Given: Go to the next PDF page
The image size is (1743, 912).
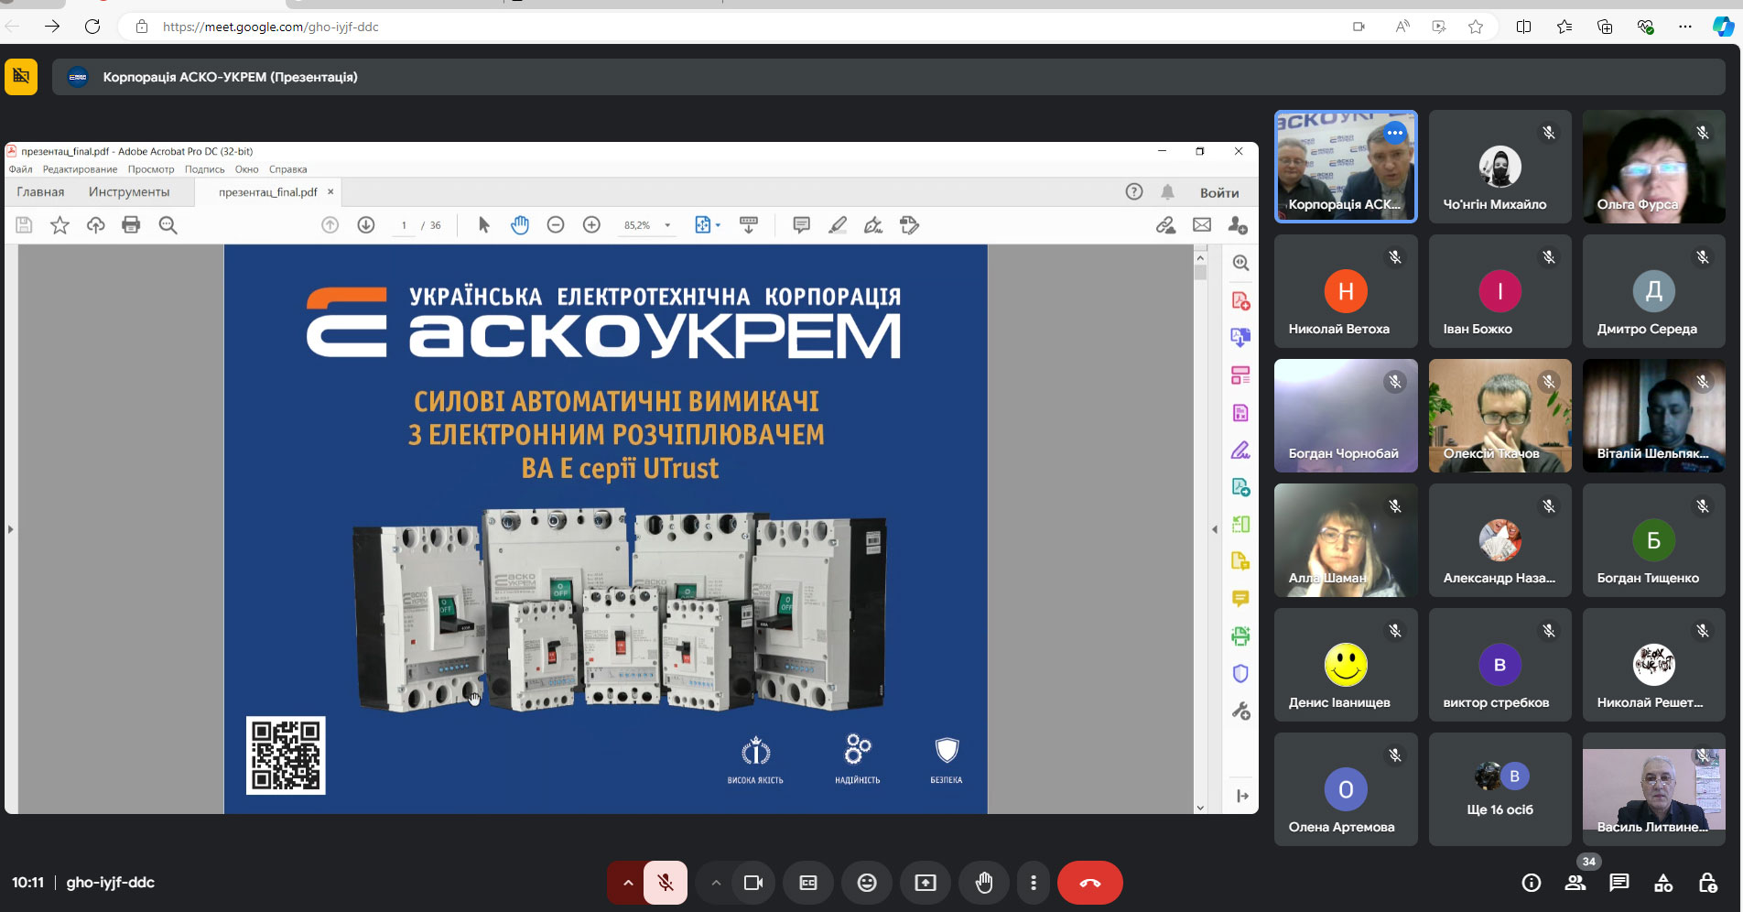Looking at the screenshot, I should (366, 225).
